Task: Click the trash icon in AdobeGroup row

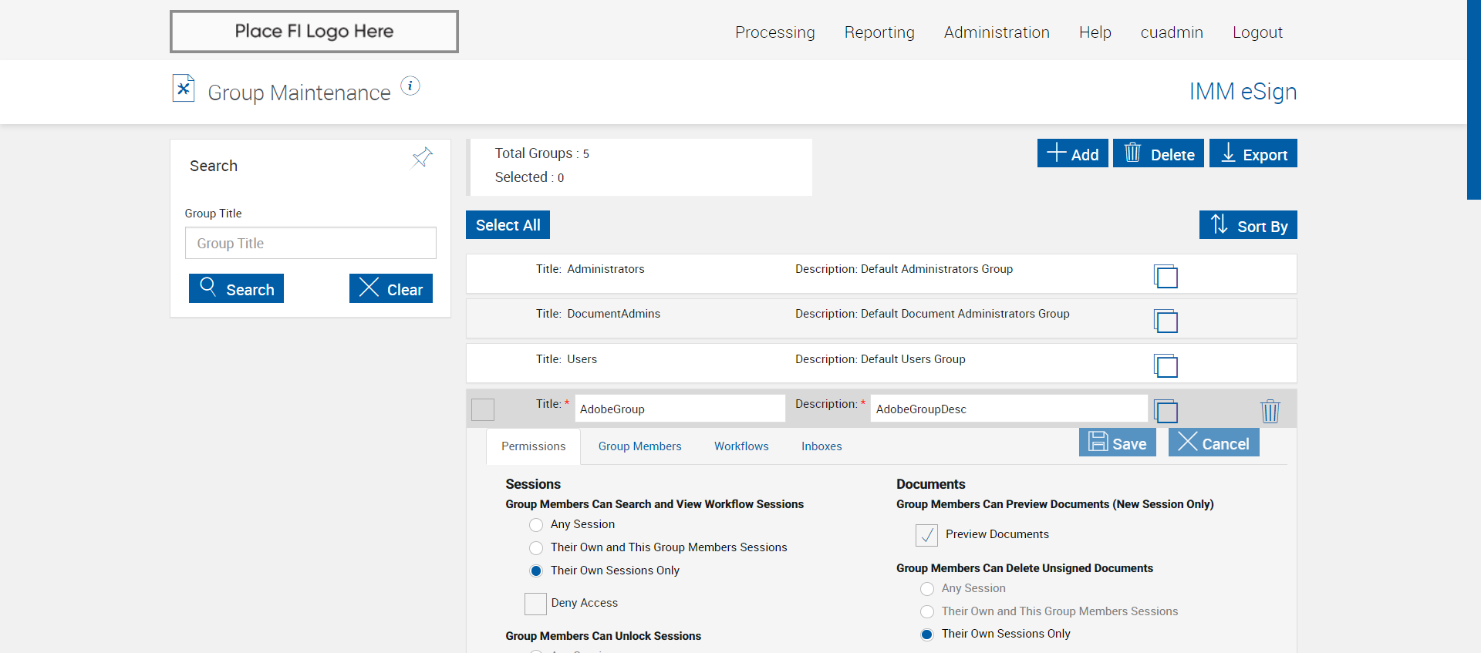Action: click(1270, 411)
